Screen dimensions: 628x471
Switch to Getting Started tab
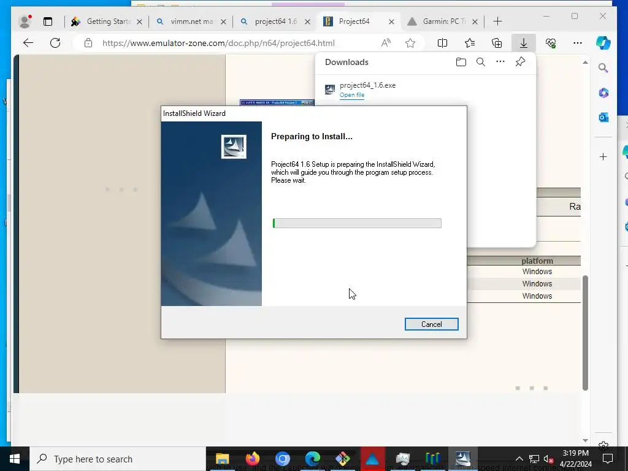[x=106, y=21]
